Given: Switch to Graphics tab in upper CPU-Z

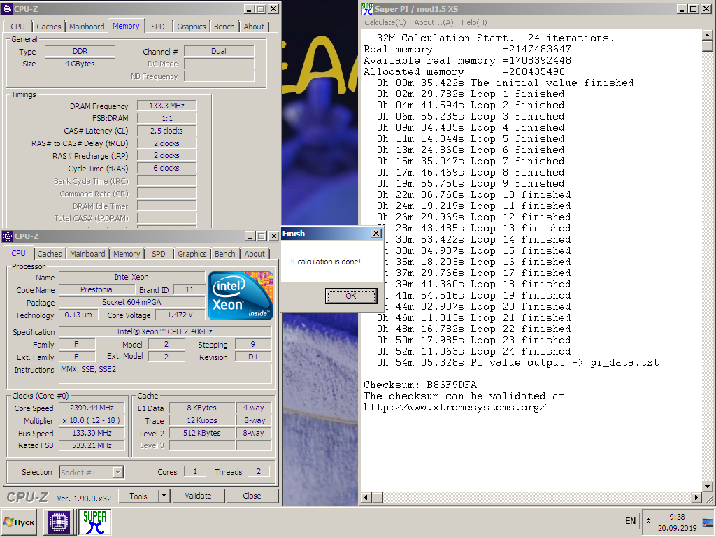Looking at the screenshot, I should [x=192, y=27].
